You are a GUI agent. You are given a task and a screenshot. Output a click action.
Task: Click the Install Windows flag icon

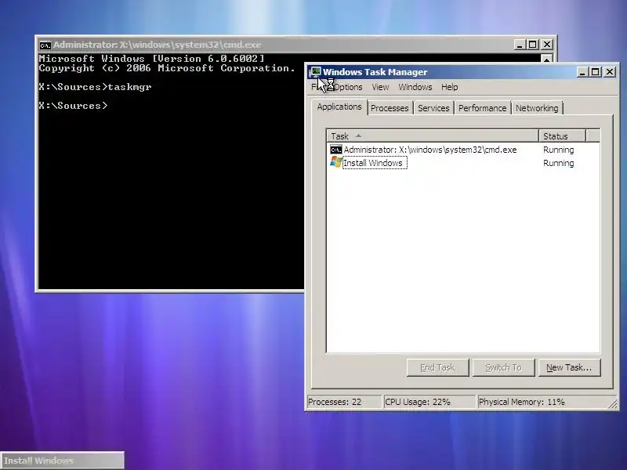tap(336, 162)
